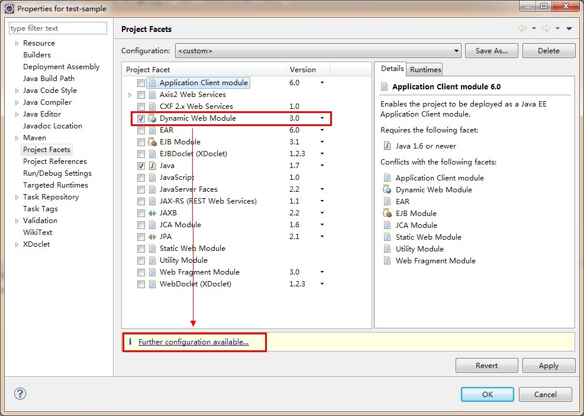Click the Application Client module facet icon

click(x=152, y=83)
